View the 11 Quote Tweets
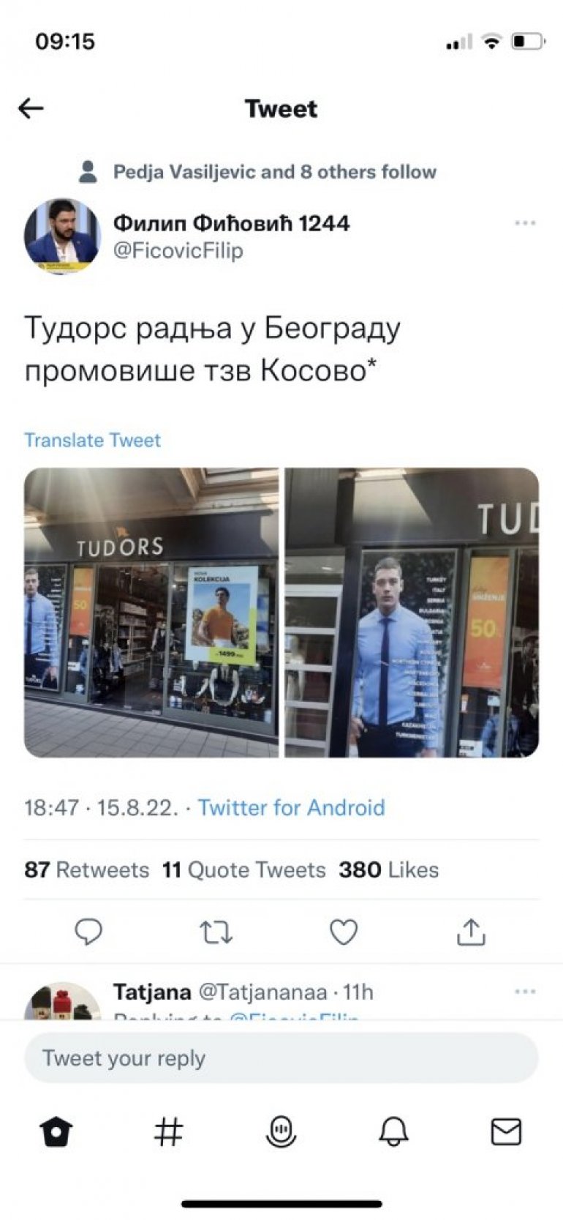This screenshot has width=563, height=1220. (243, 869)
